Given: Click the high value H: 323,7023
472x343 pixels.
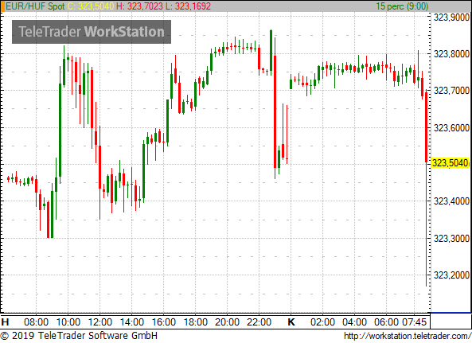Looking at the screenshot, I should [139, 6].
